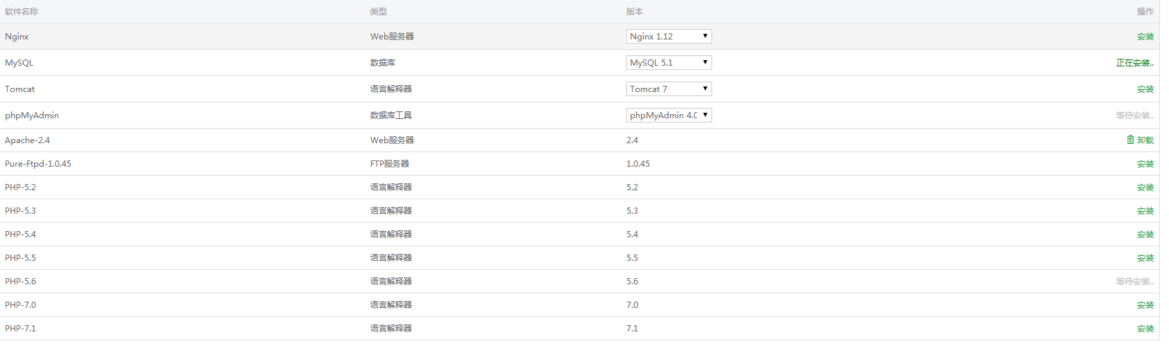Expand the phpMyAdmin version combo box
Viewport: 1169px width, 348px height.
pyautogui.click(x=669, y=115)
